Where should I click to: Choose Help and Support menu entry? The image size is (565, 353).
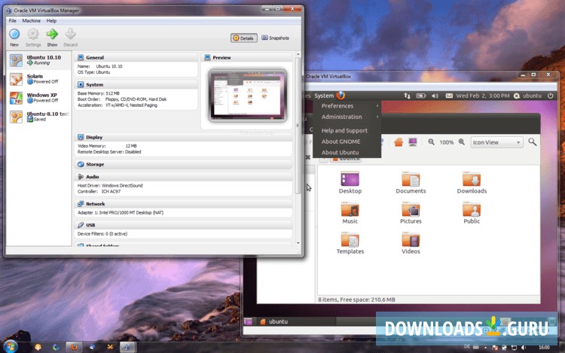point(347,131)
